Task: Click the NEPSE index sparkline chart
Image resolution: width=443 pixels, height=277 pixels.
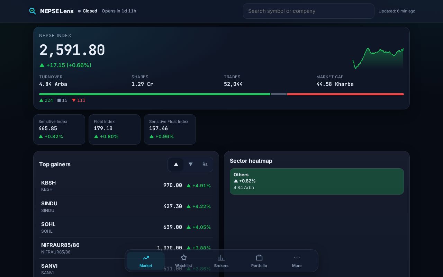Action: point(378,58)
